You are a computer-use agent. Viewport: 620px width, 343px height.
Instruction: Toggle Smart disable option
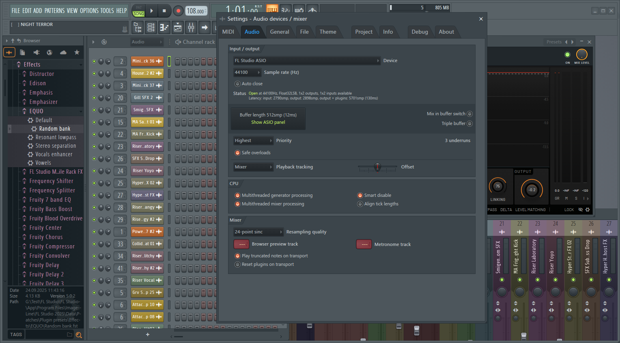point(360,196)
